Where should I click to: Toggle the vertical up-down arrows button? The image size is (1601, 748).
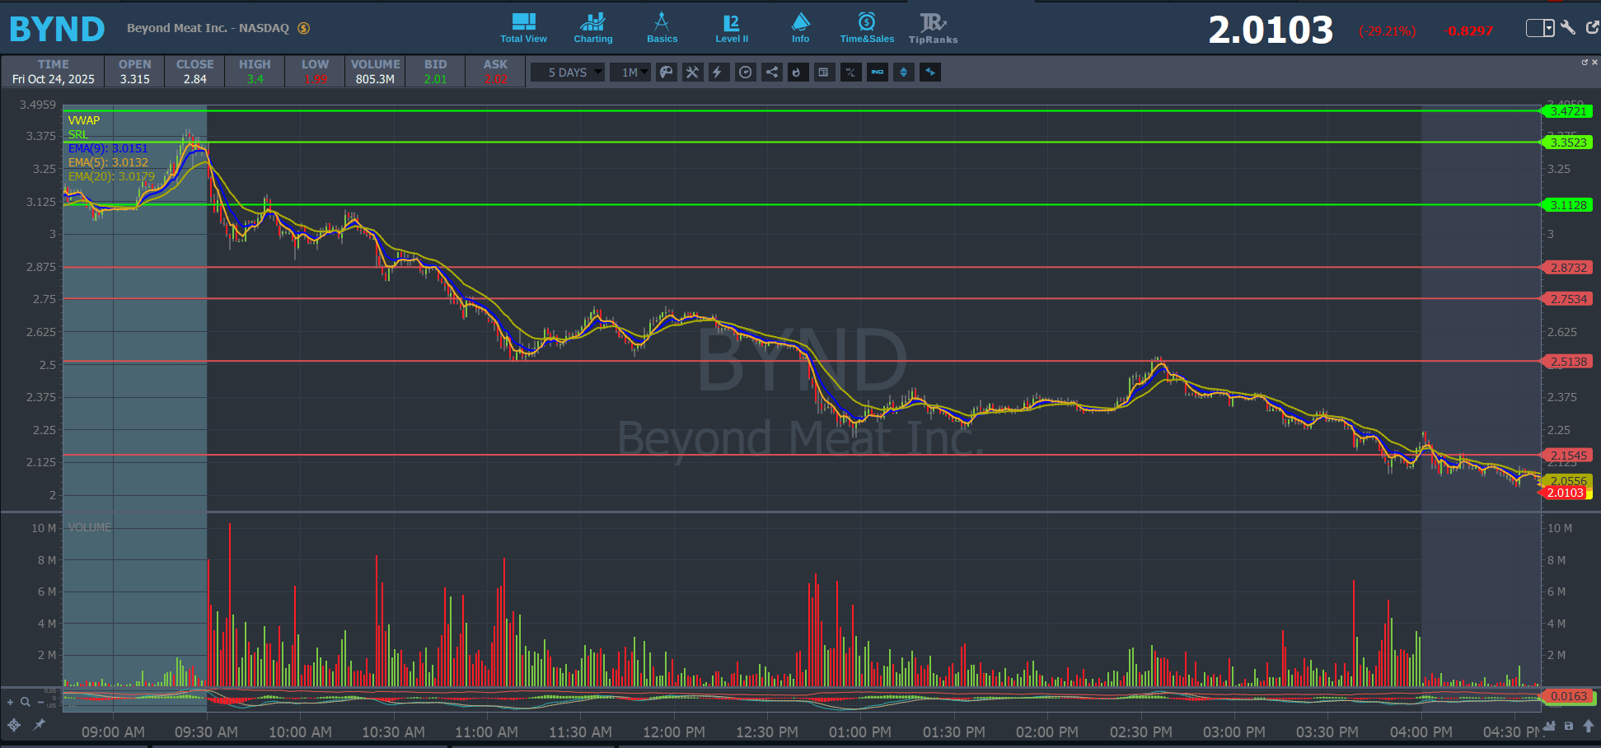[x=904, y=72]
